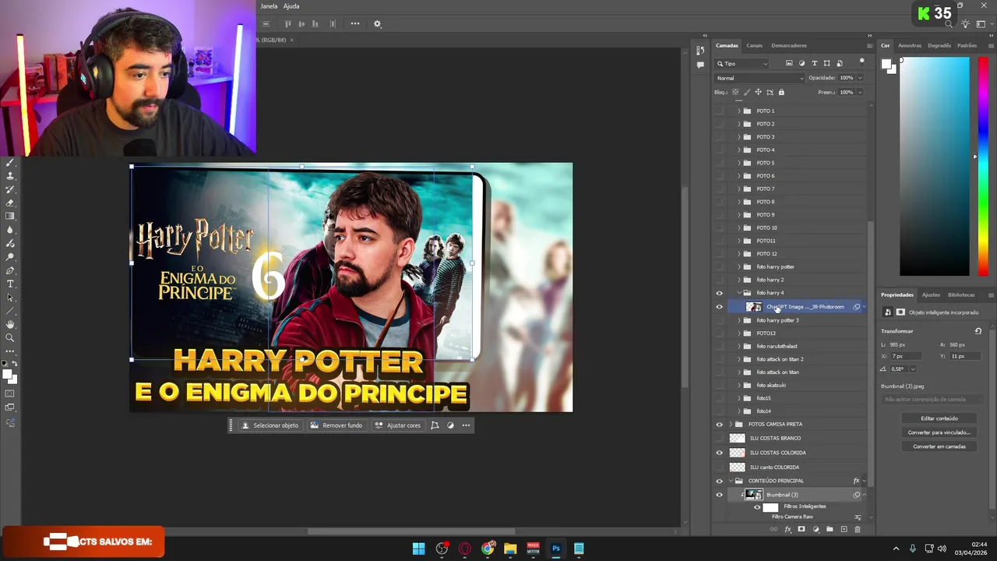This screenshot has height=561, width=997.
Task: Select the History Brush tool
Action: pos(10,189)
